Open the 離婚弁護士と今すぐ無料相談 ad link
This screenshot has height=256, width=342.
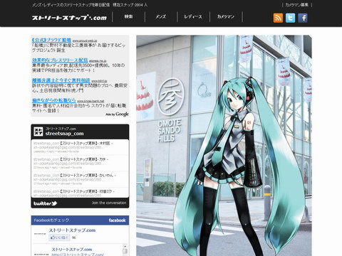point(61,80)
